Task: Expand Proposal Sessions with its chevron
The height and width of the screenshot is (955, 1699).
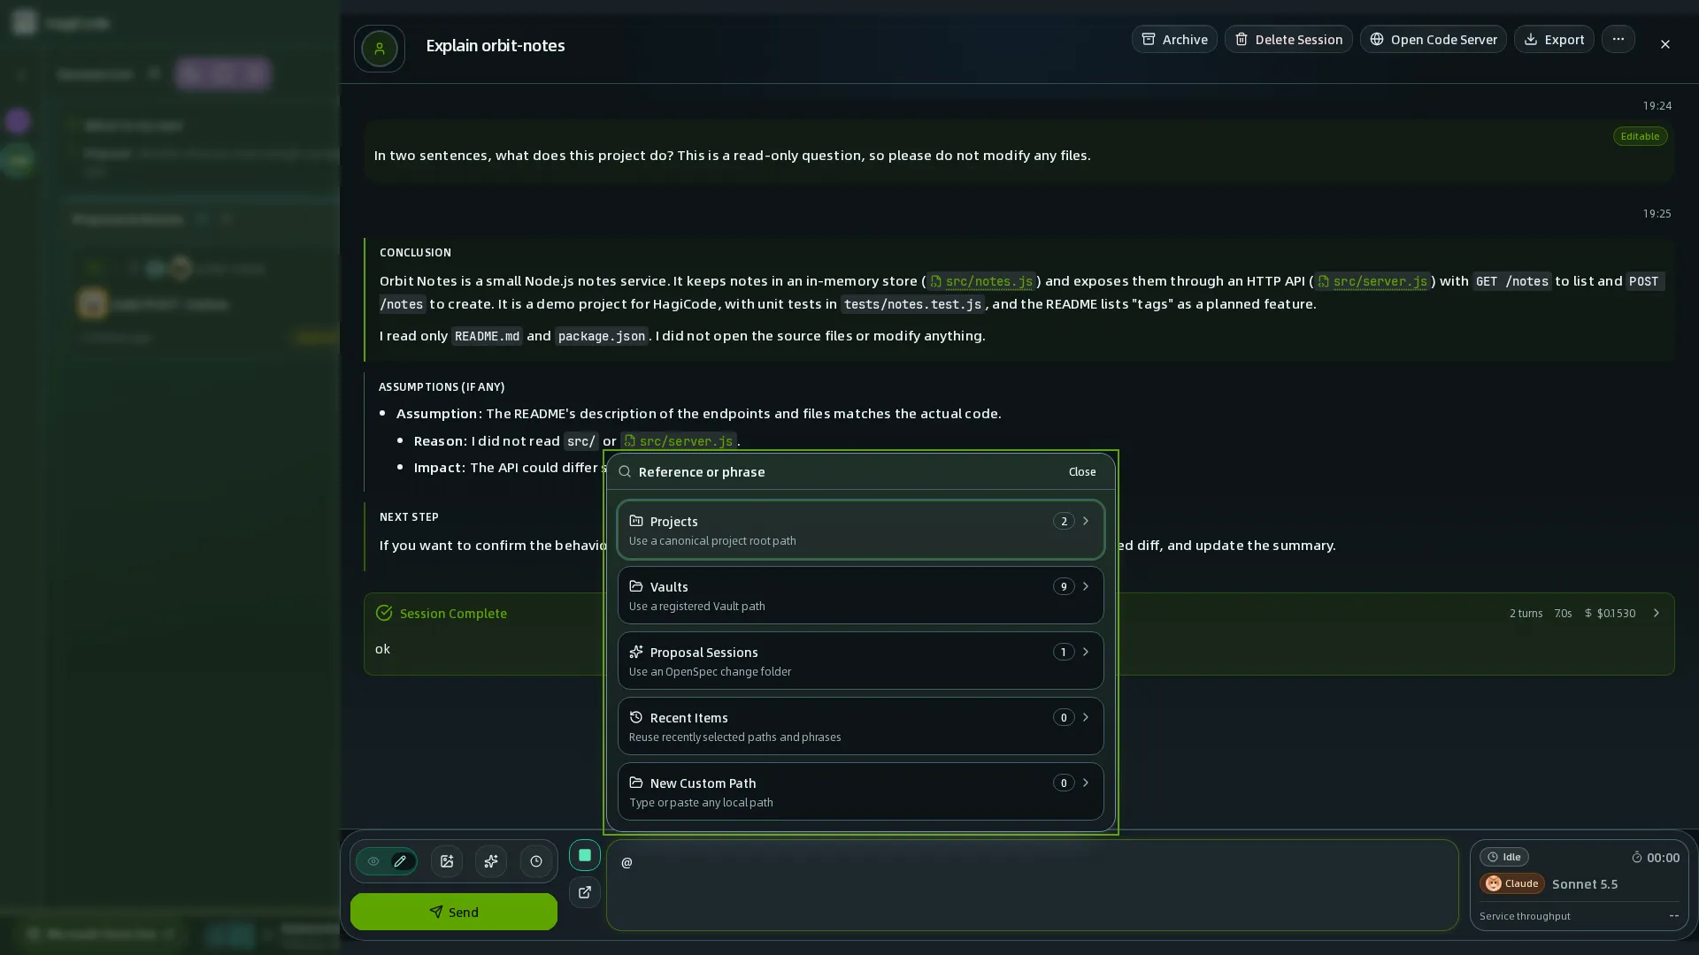Action: (x=1086, y=652)
